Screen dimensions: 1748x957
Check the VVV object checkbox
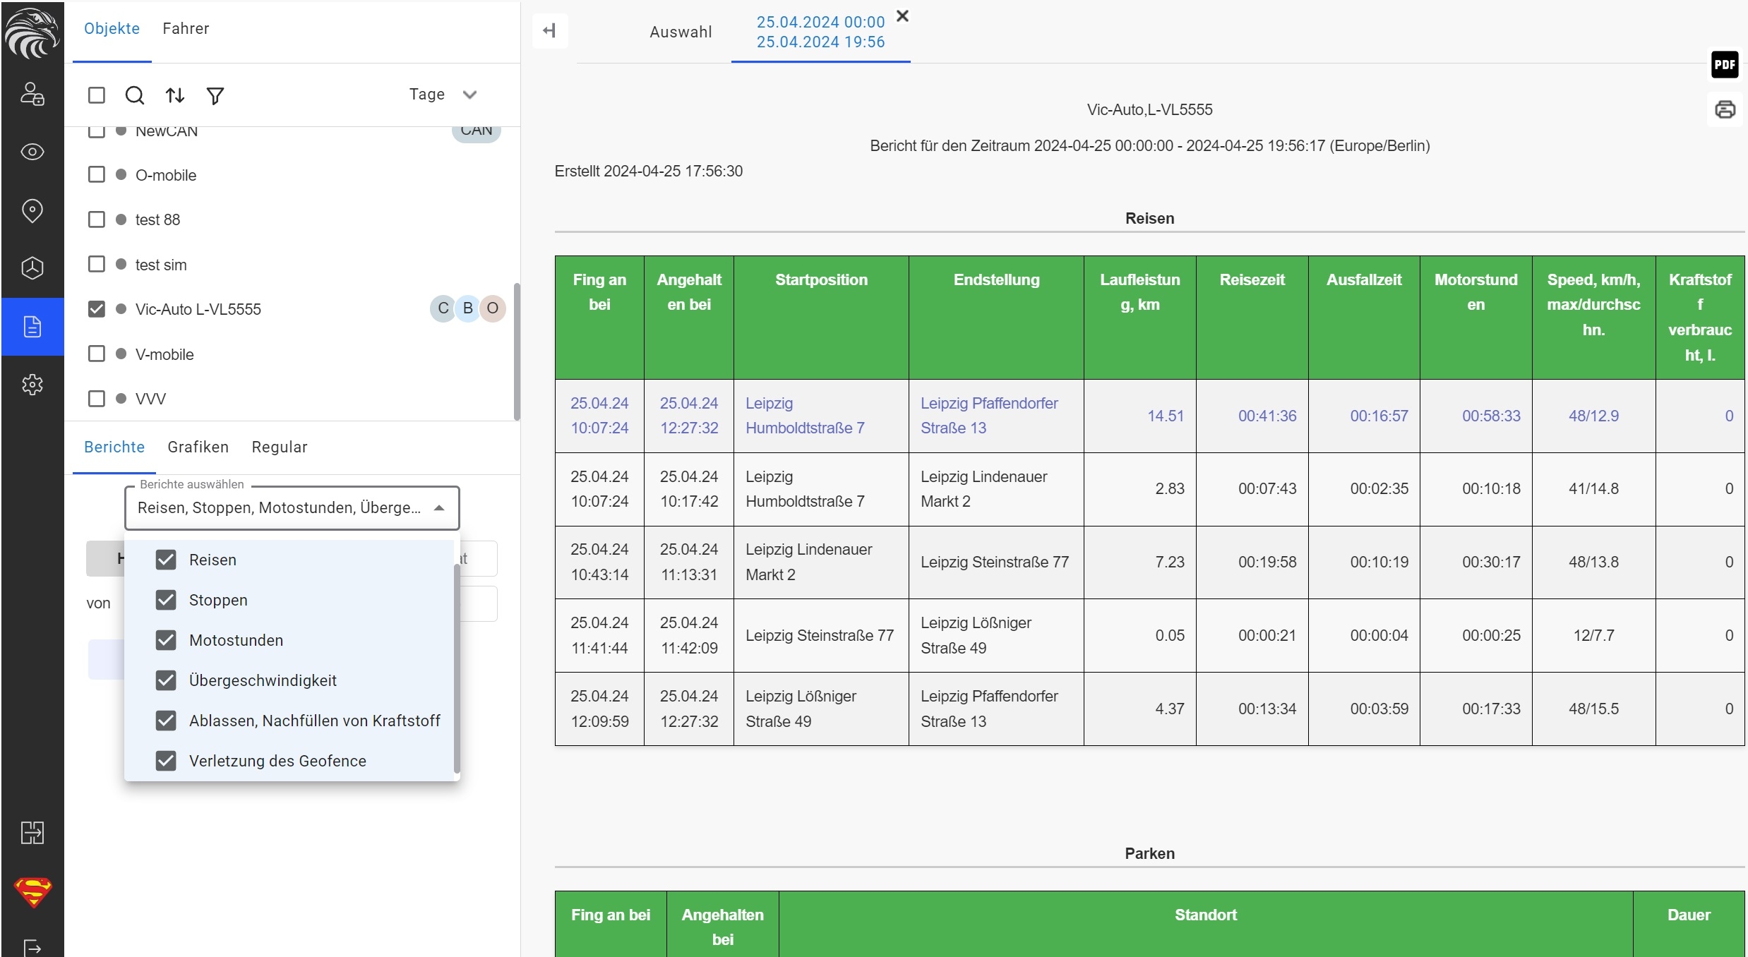[97, 399]
